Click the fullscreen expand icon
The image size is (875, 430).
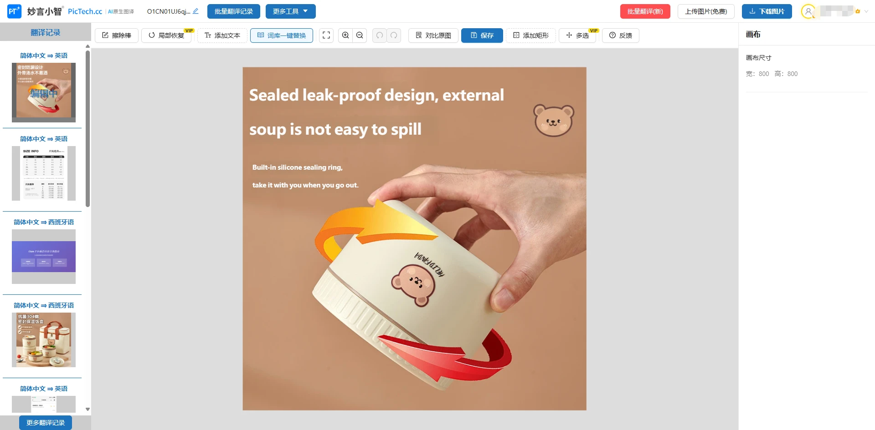[326, 35]
